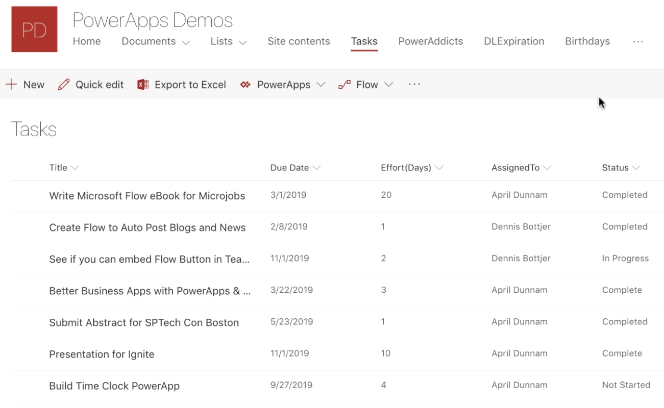Click the Tasks list heading
Screen dimensions: 664x408
point(34,129)
